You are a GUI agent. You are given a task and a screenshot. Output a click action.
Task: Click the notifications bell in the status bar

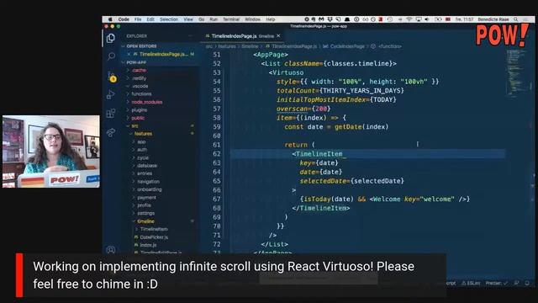click(527, 283)
